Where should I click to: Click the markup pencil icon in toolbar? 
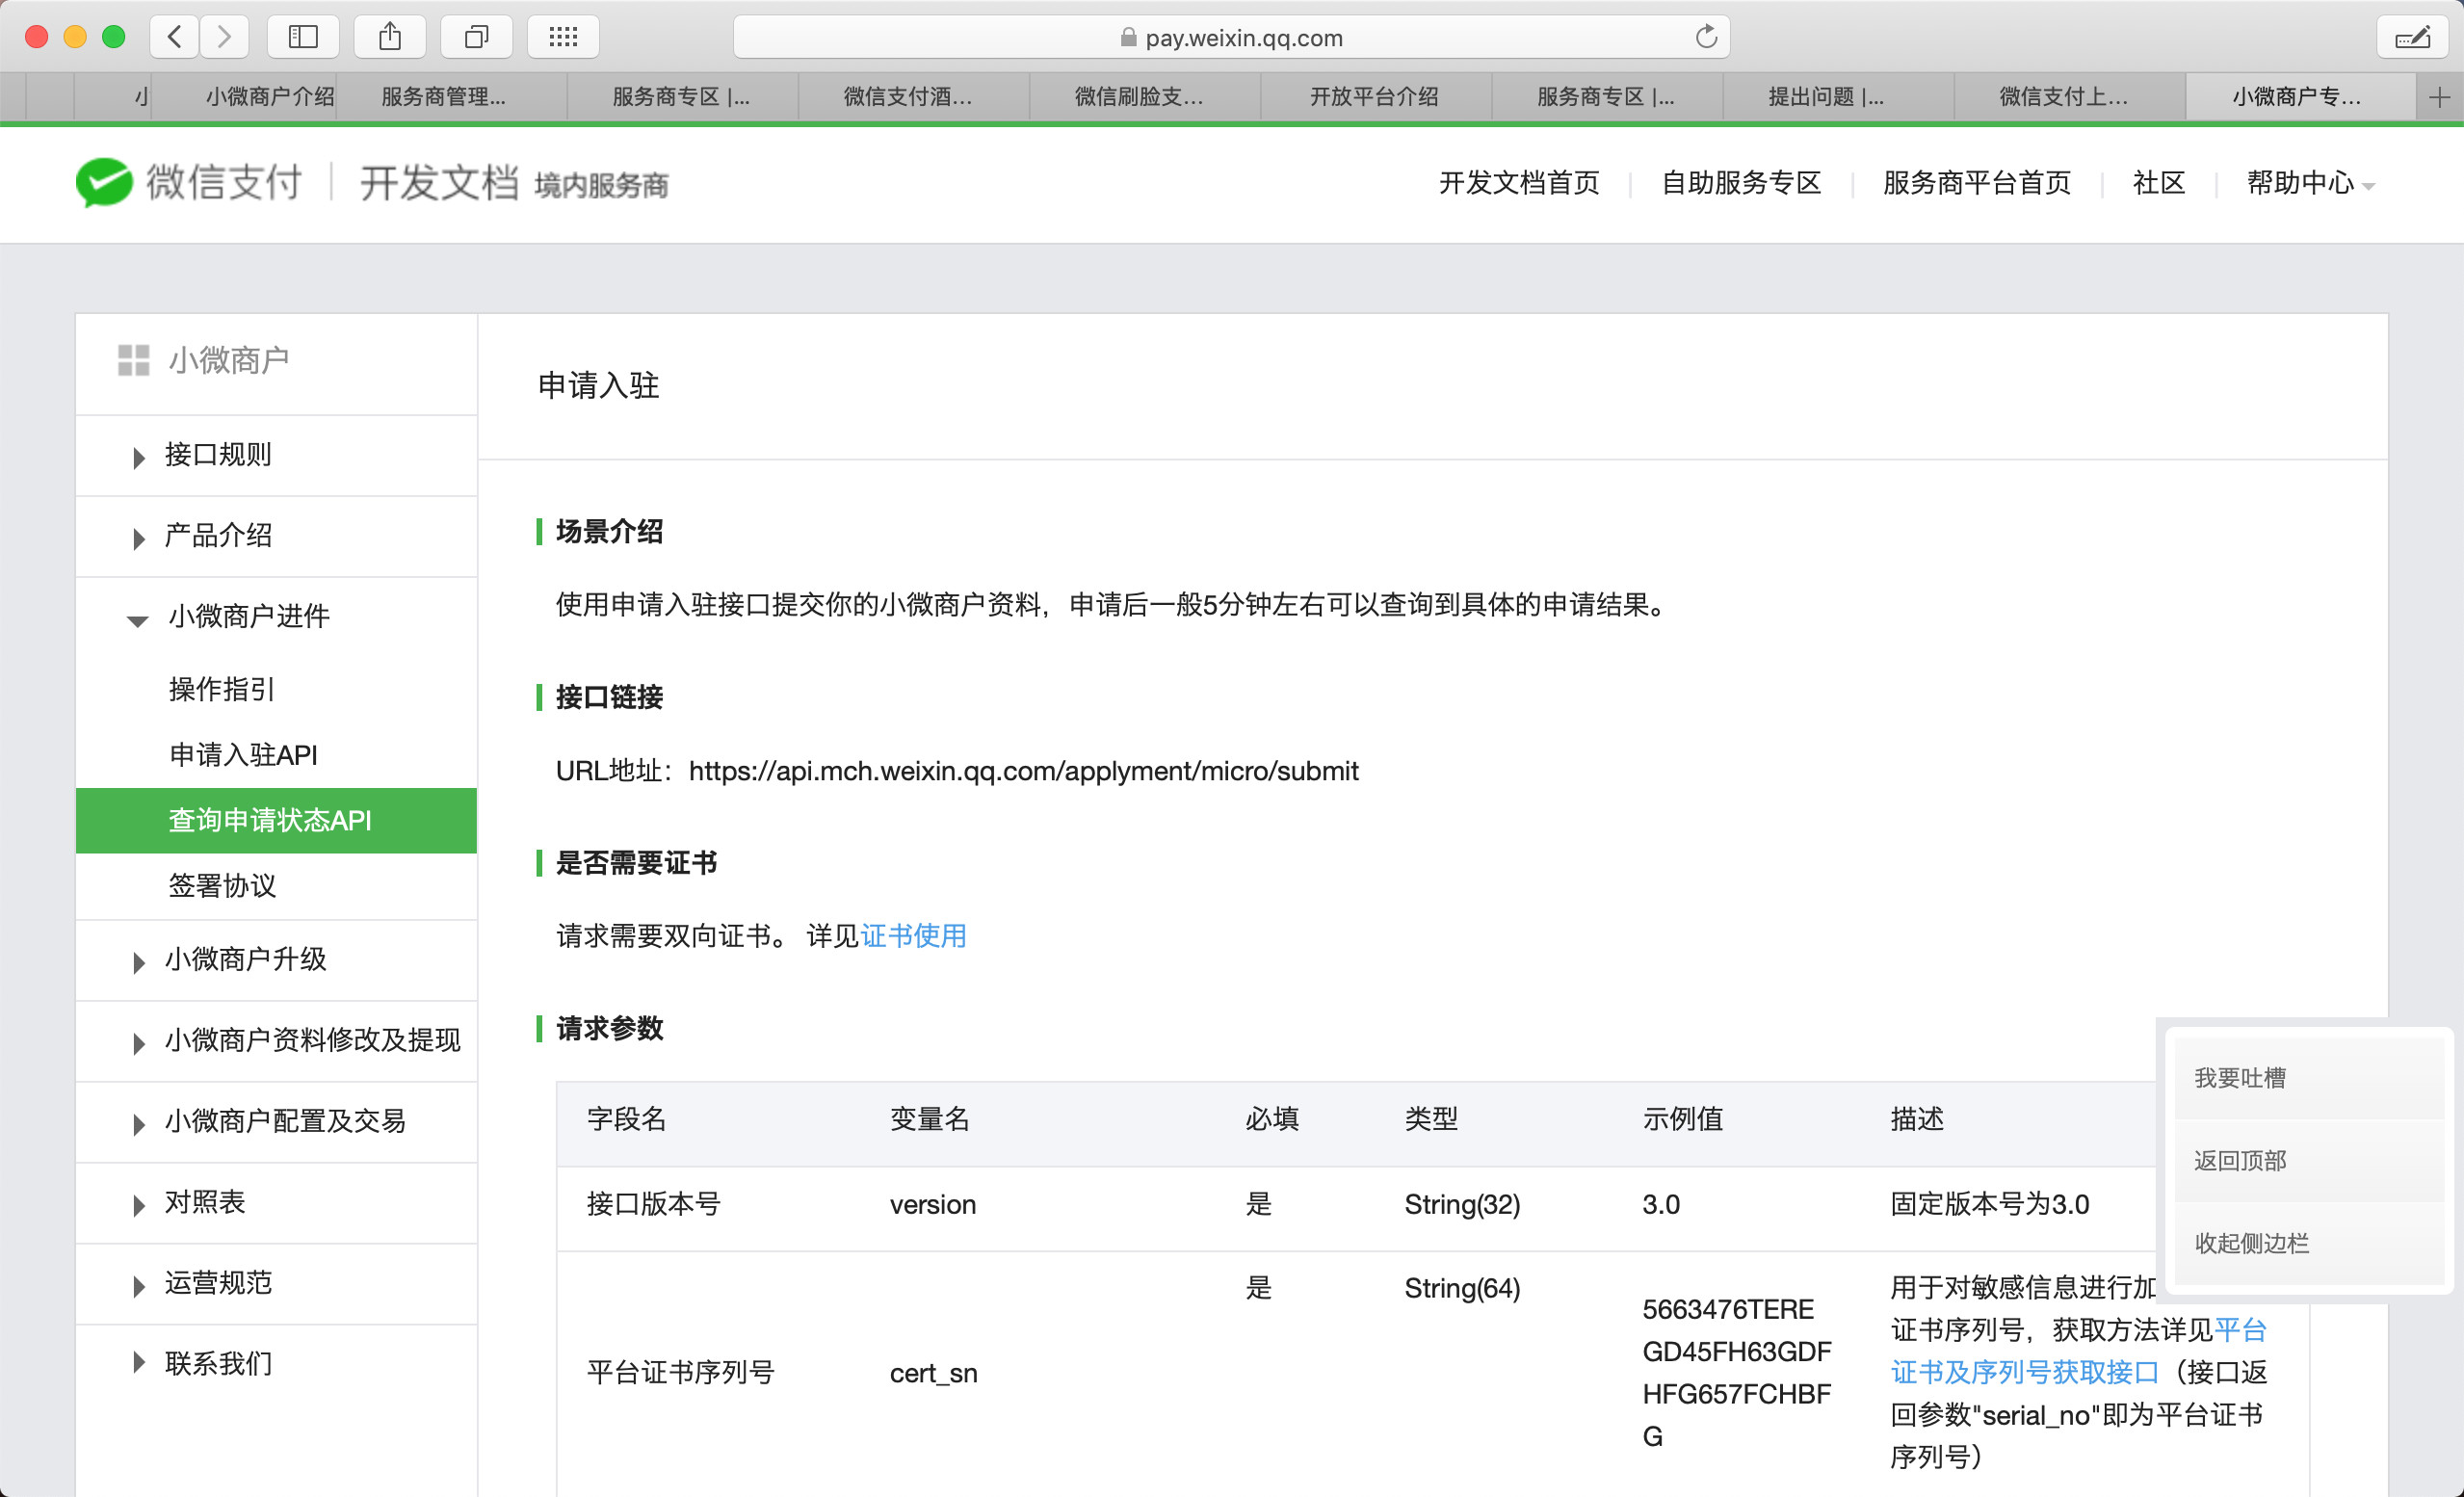pos(2412,37)
